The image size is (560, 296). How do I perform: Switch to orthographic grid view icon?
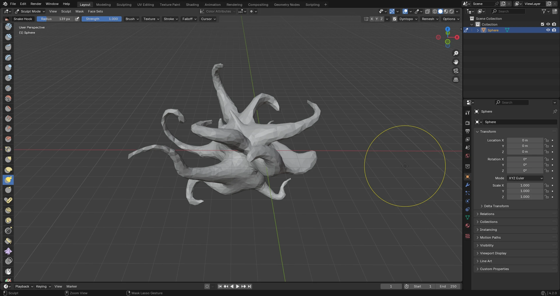point(456,80)
